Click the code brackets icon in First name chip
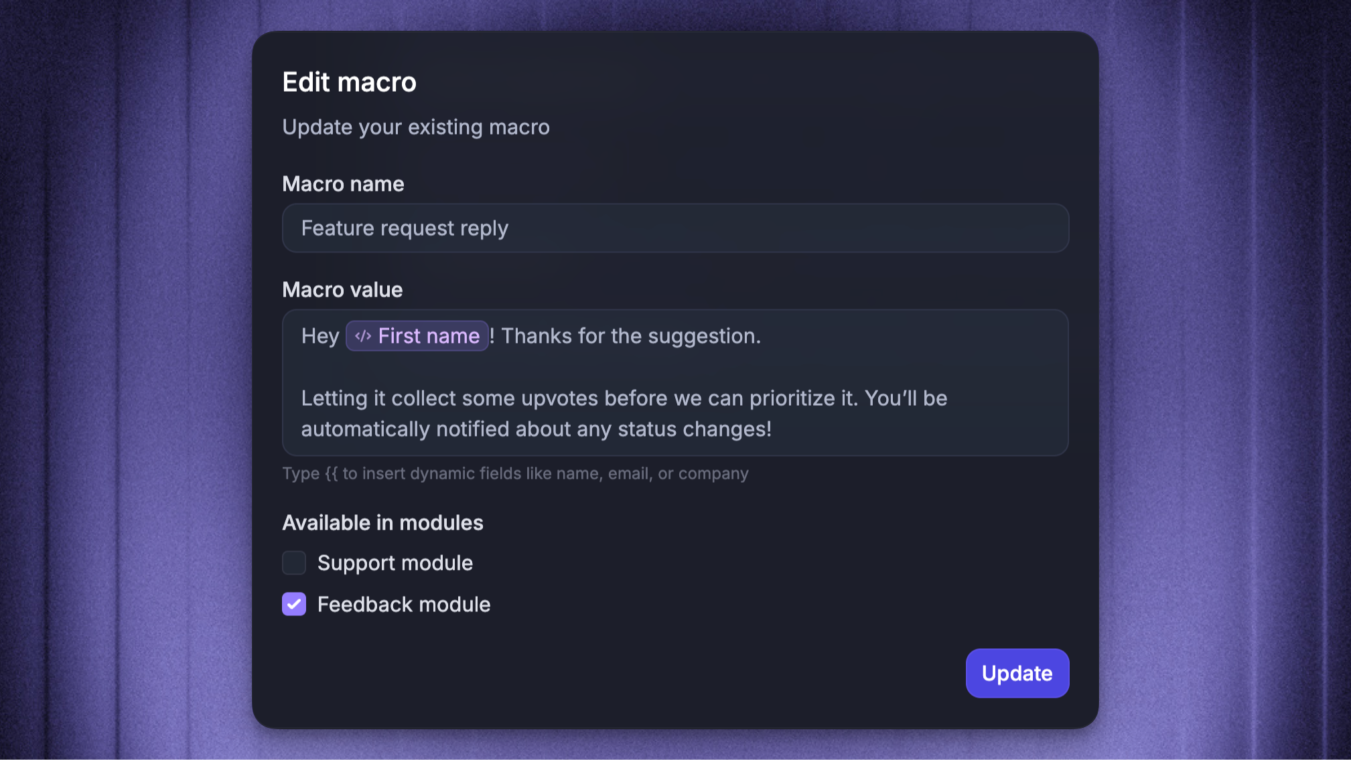Viewport: 1351px width, 760px height. tap(363, 336)
